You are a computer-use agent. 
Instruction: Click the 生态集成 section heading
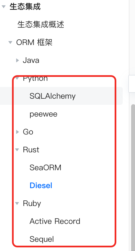25,7
